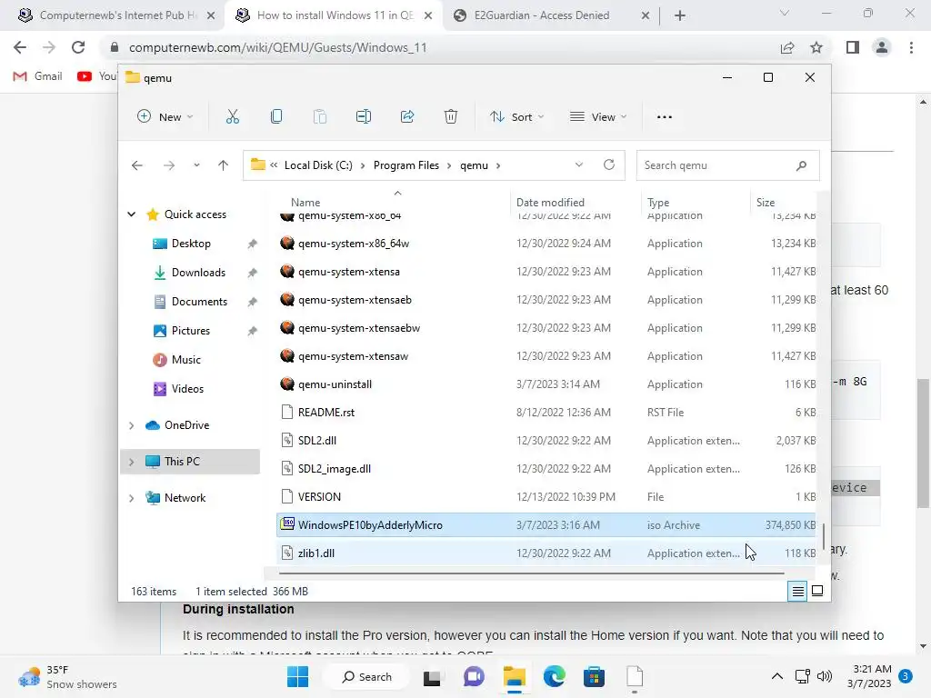The height and width of the screenshot is (698, 931).
Task: Select Music in navigation pane
Action: click(185, 360)
